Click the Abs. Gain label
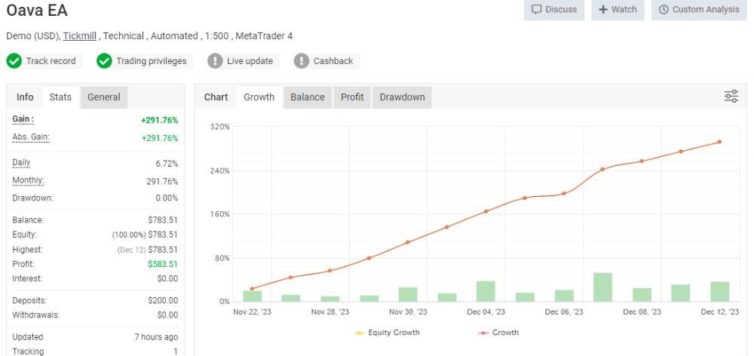 [x=31, y=137]
